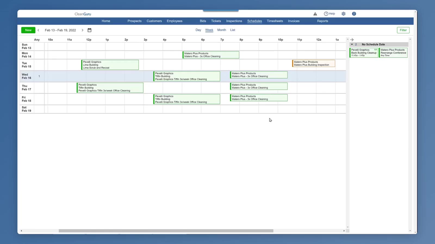Switch to Month view
Image resolution: width=435 pixels, height=244 pixels.
(x=222, y=30)
